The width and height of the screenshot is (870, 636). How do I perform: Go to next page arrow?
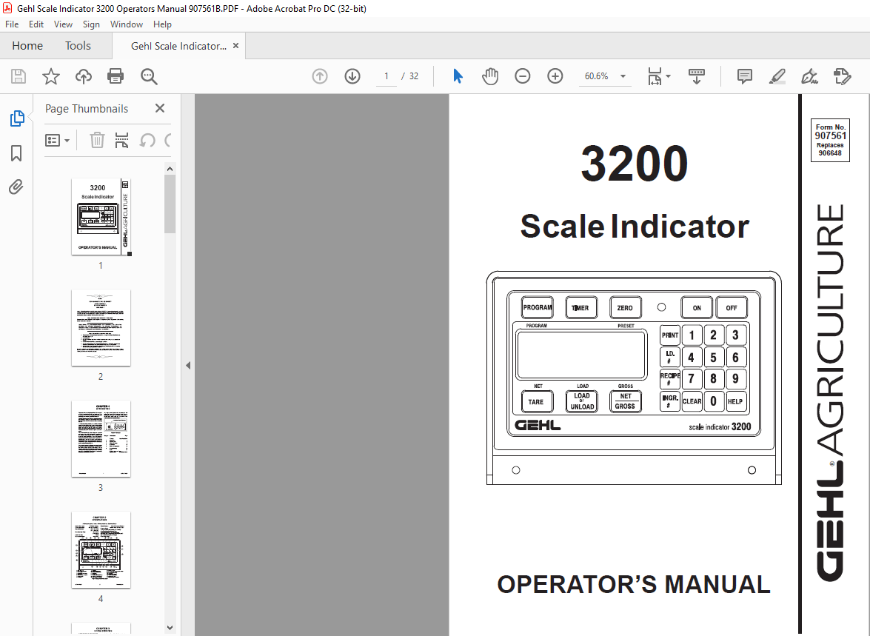[352, 76]
